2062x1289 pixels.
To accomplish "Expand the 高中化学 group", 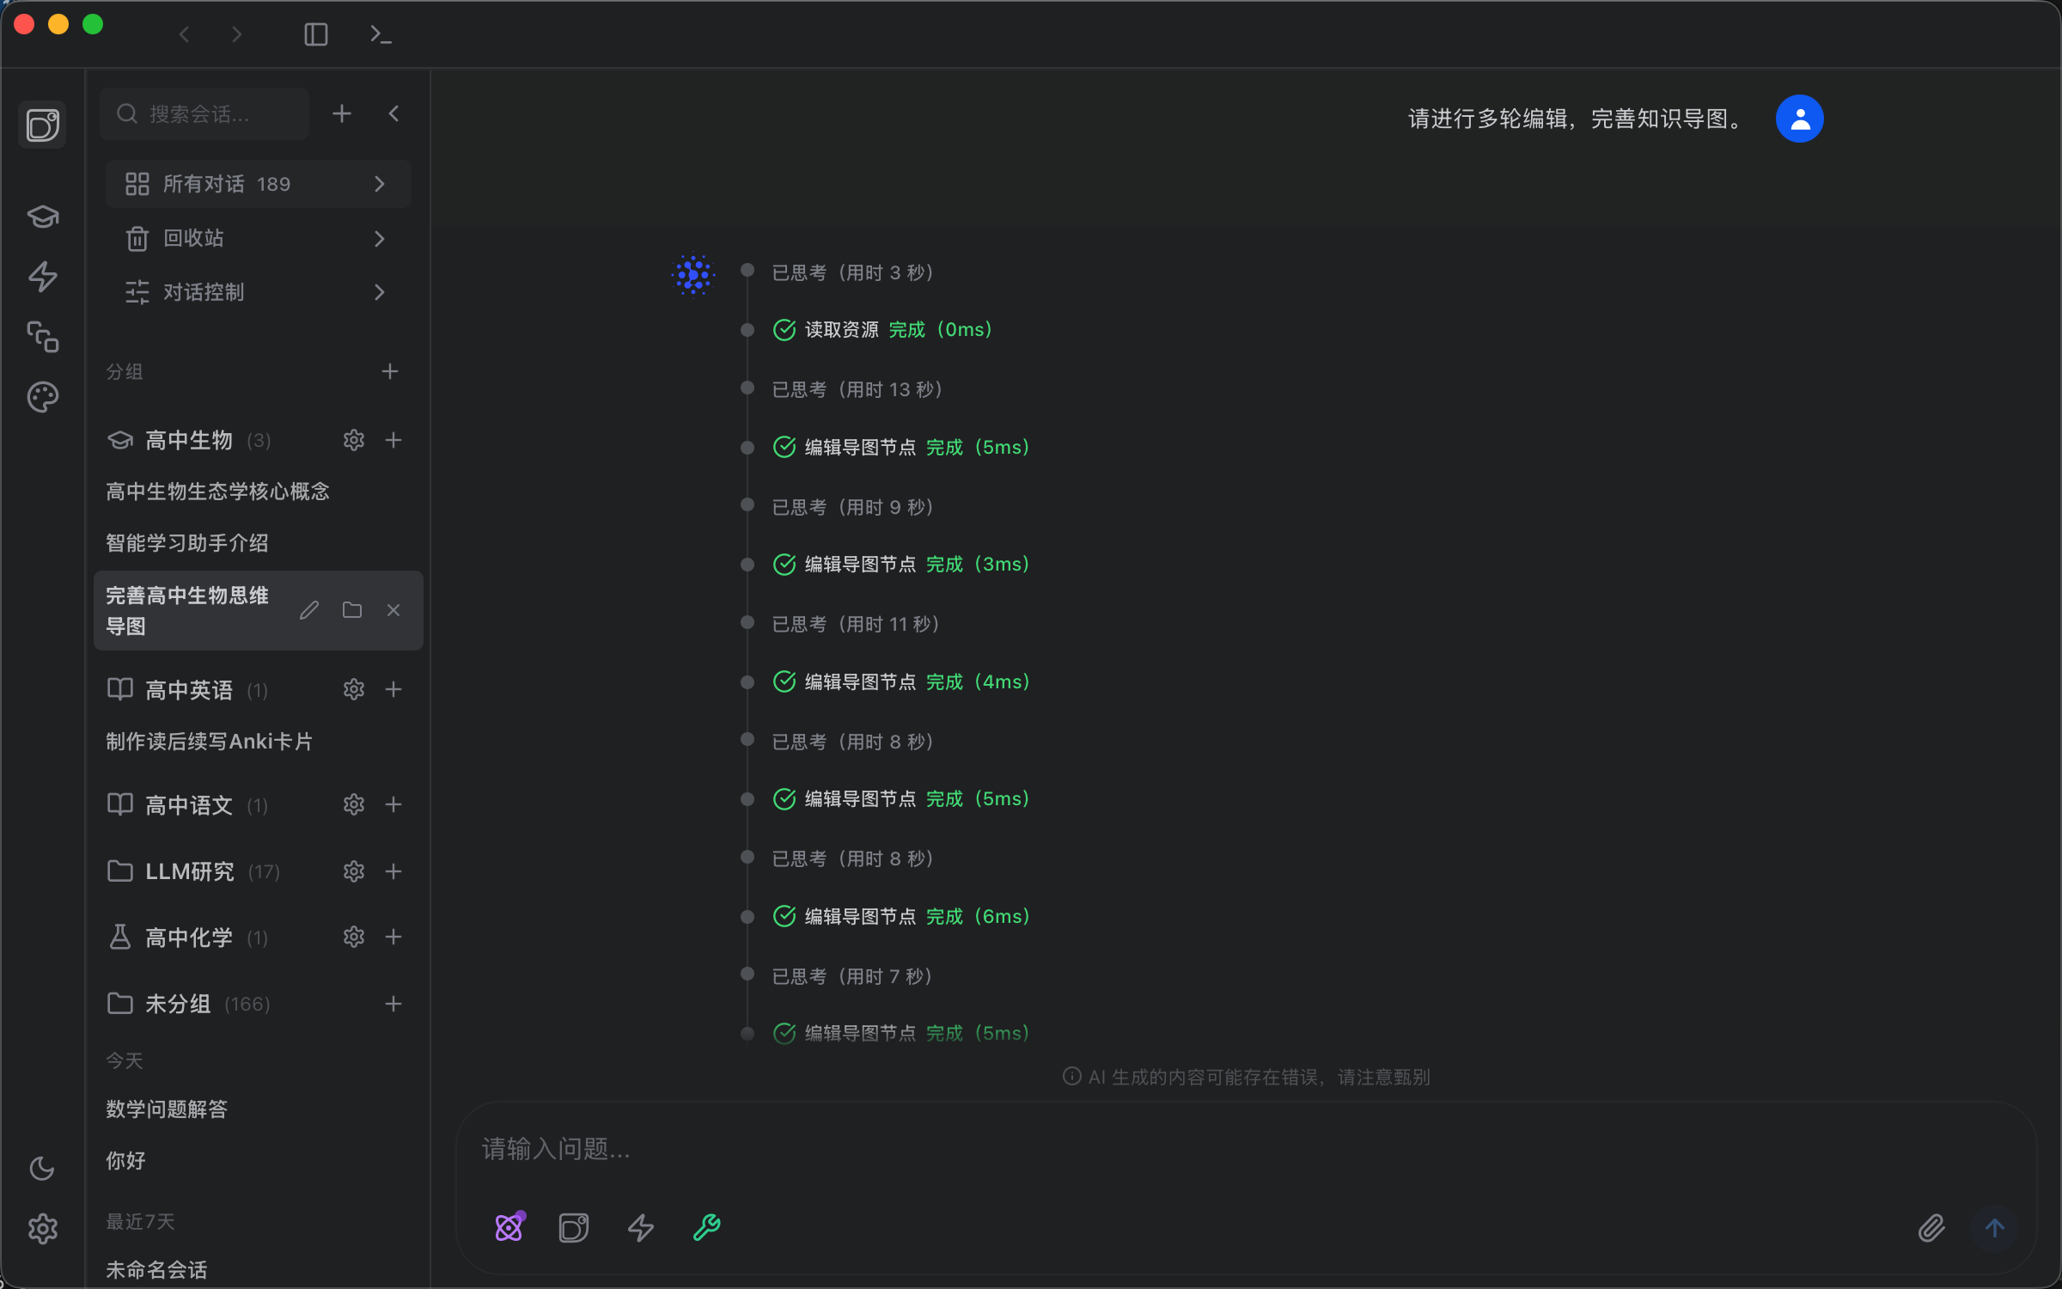I will 187,938.
